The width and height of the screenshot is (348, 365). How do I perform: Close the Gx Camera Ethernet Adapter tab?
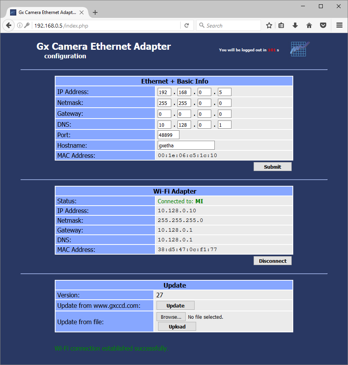(x=82, y=12)
